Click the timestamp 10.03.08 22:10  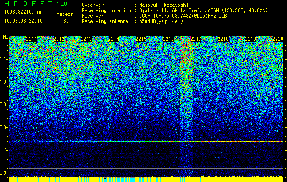[23, 21]
